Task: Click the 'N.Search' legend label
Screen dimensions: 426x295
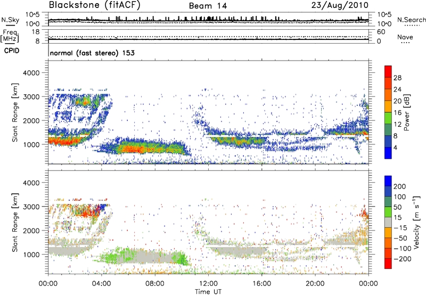Action: 412,20
